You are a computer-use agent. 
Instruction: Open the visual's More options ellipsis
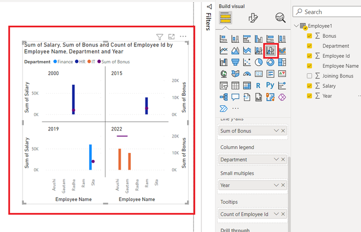(183, 36)
